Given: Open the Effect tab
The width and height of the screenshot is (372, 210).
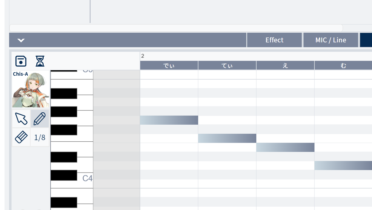Looking at the screenshot, I should [274, 40].
